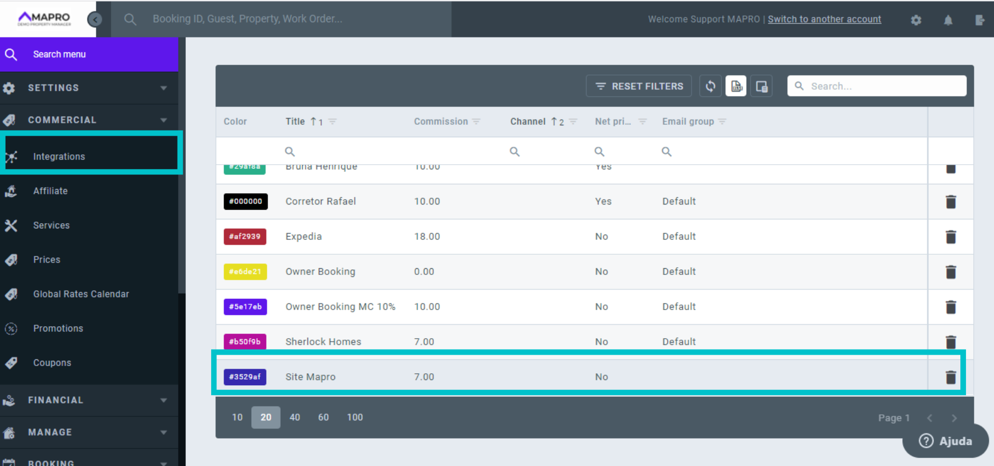This screenshot has height=466, width=994.
Task: Collapse the sidebar with arrow button
Action: pos(95,19)
